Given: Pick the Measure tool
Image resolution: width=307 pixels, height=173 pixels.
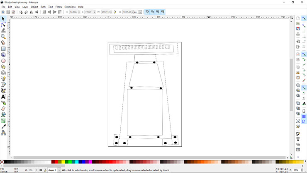Looking at the screenshot, I should 3,42.
